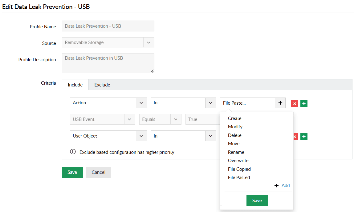
Task: Select Overwrite in the action list
Action: point(238,161)
